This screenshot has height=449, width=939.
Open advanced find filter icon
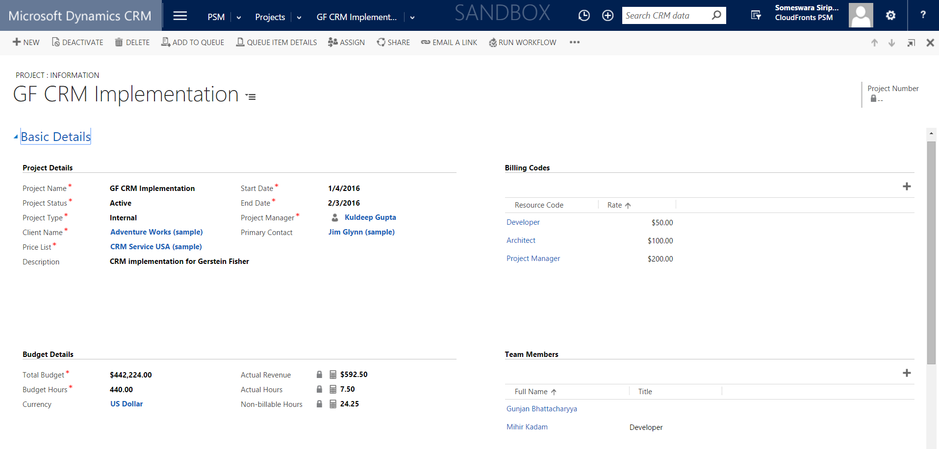coord(756,16)
